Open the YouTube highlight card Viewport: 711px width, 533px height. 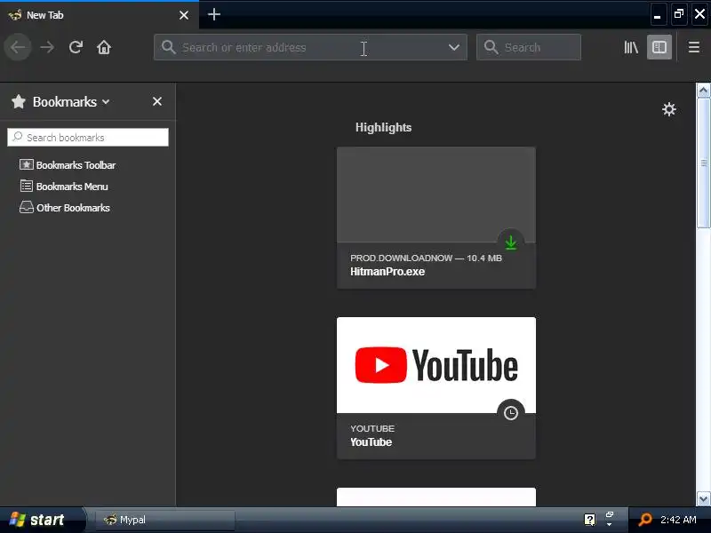coord(436,388)
